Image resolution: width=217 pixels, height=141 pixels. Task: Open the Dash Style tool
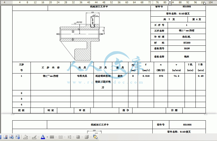click(x=61, y=137)
